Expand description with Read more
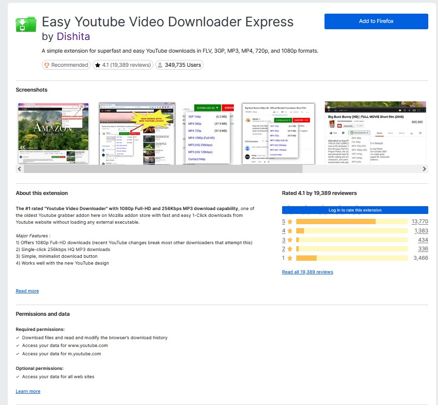438x405 pixels. pyautogui.click(x=27, y=291)
